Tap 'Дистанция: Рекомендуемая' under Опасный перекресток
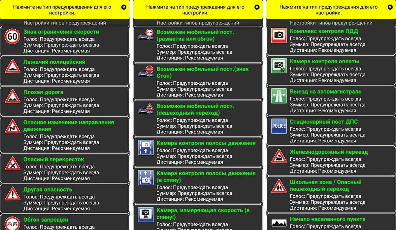396x230 pixels. point(56,178)
